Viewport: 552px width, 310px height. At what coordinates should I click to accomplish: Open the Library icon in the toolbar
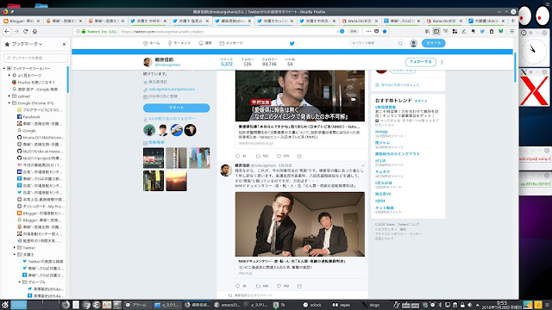pos(427,31)
